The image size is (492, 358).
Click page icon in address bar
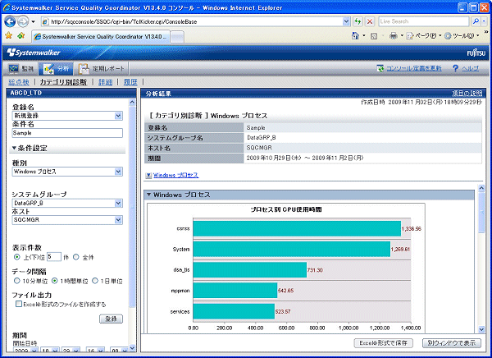click(45, 21)
